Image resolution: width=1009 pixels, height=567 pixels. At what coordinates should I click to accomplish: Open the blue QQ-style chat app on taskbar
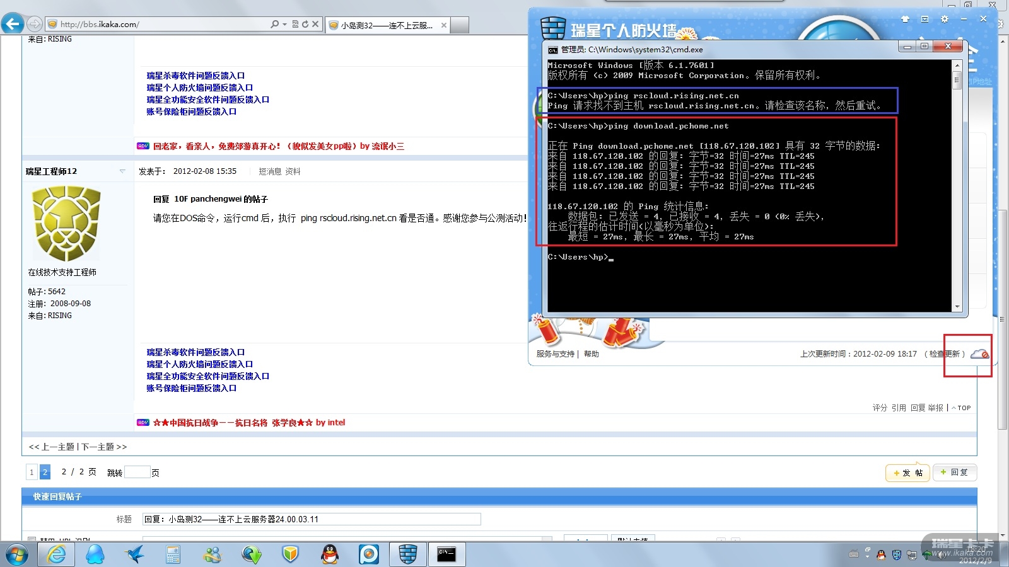[x=95, y=554]
